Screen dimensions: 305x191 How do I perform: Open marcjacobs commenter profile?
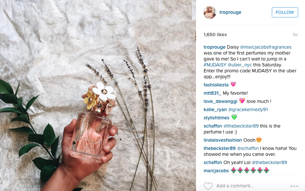pyautogui.click(x=216, y=171)
